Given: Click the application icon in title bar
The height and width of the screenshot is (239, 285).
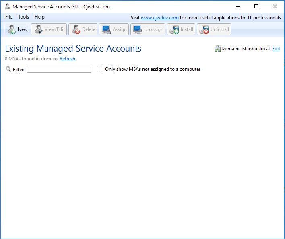Looking at the screenshot, I should pyautogui.click(x=8, y=6).
